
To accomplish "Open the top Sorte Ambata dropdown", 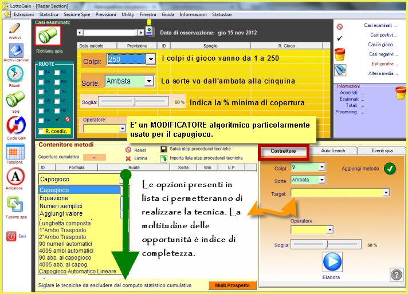I will click(x=149, y=81).
